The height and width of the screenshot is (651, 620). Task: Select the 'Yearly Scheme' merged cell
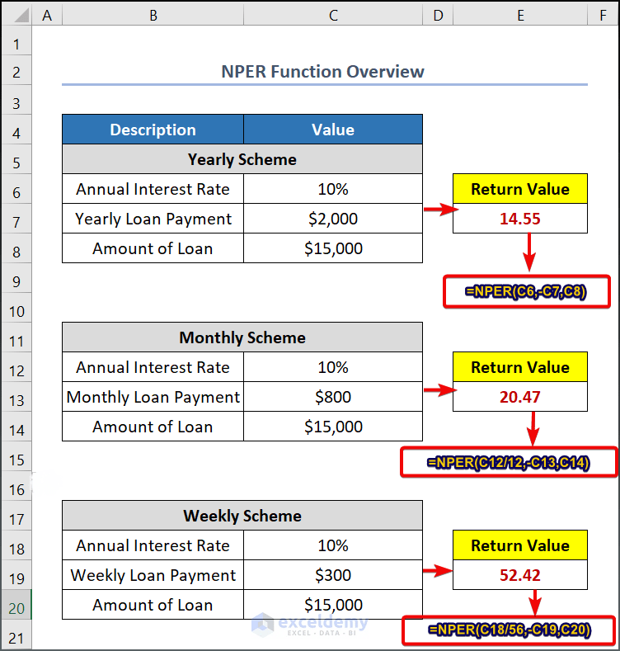(242, 159)
